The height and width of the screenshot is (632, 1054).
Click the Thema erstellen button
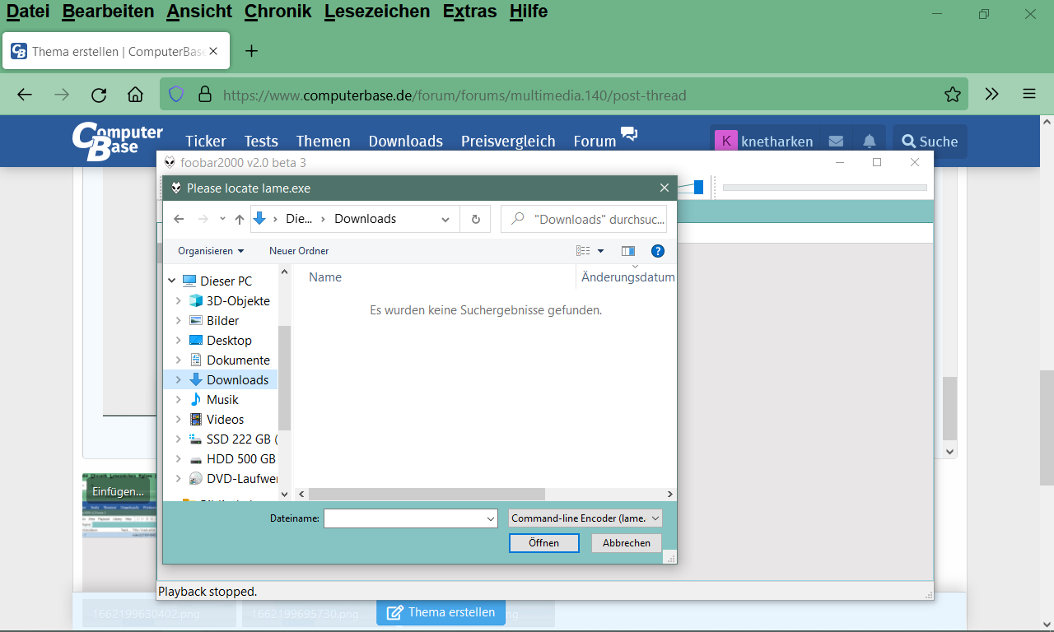point(441,612)
